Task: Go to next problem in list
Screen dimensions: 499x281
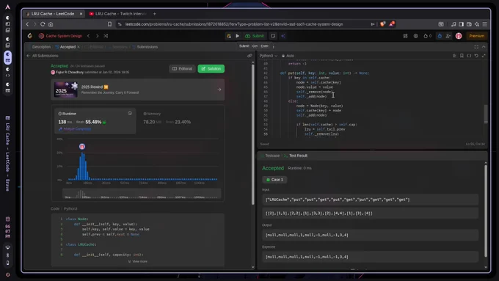Action: (x=97, y=36)
